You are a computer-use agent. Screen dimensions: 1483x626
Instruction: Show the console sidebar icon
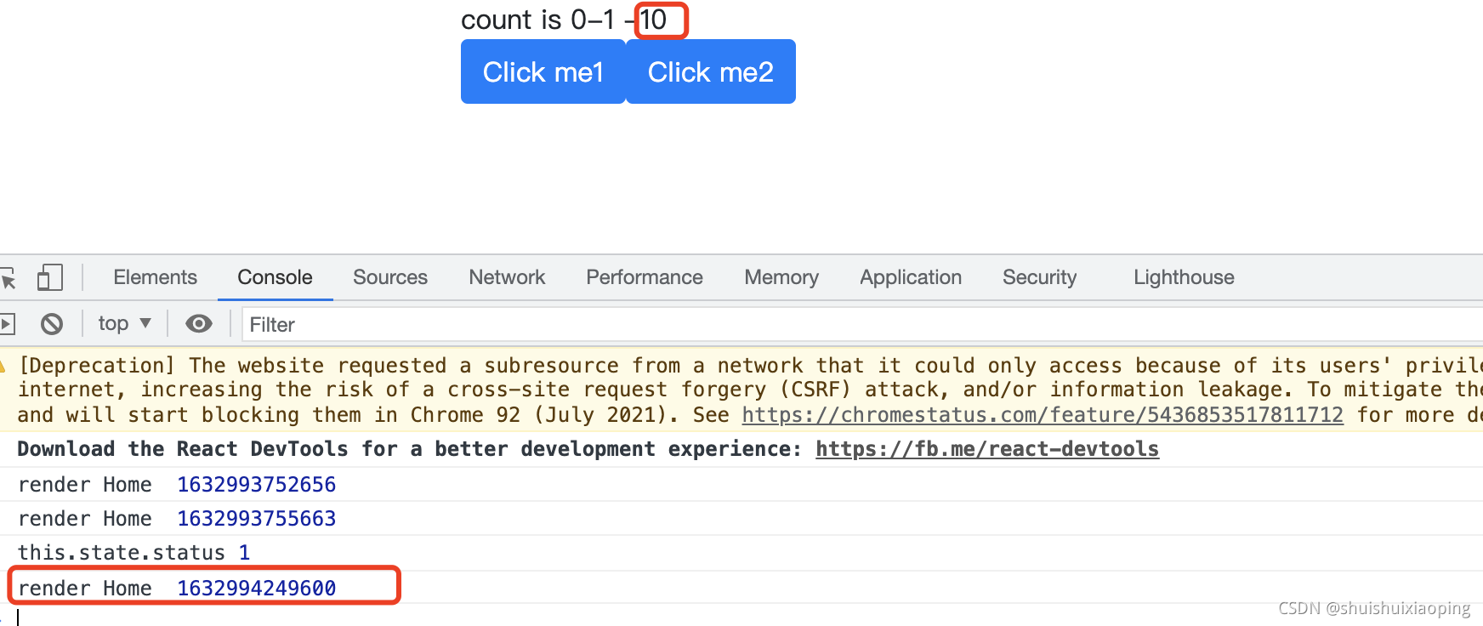coord(7,324)
